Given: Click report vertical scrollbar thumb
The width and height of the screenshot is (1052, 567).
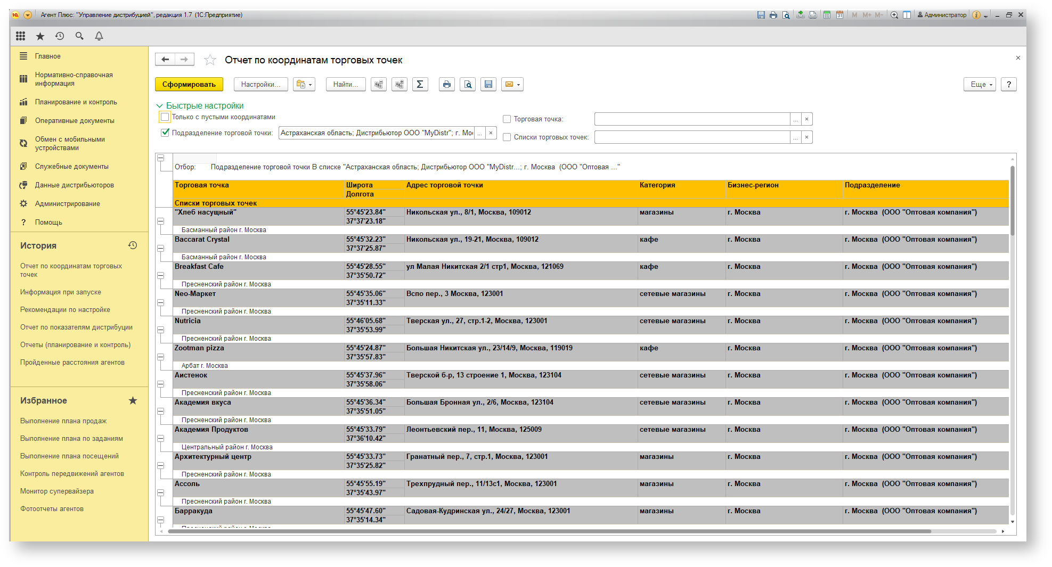Looking at the screenshot, I should pyautogui.click(x=1012, y=200).
